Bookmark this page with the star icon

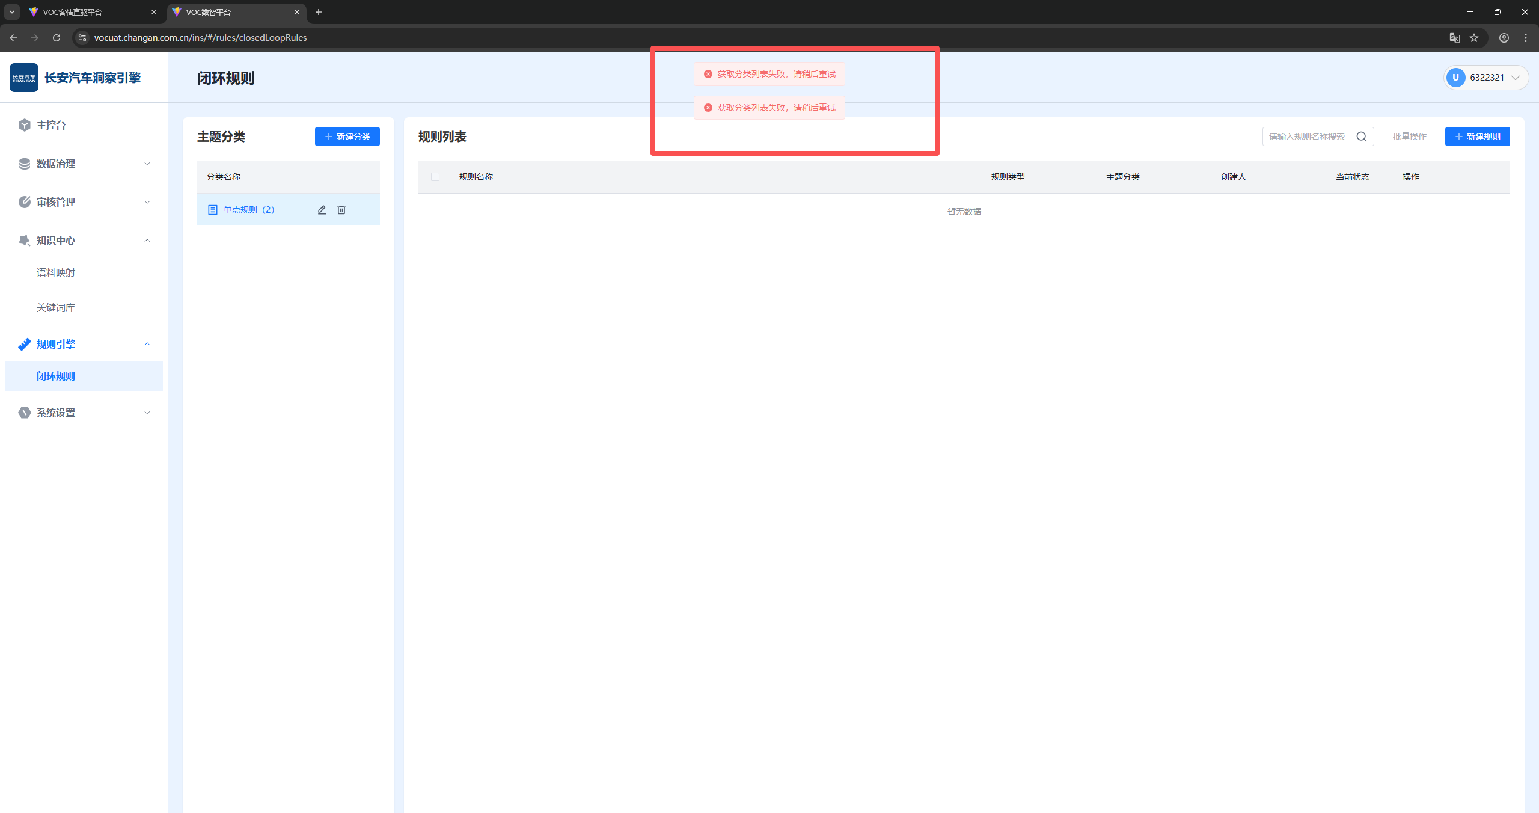[1474, 38]
